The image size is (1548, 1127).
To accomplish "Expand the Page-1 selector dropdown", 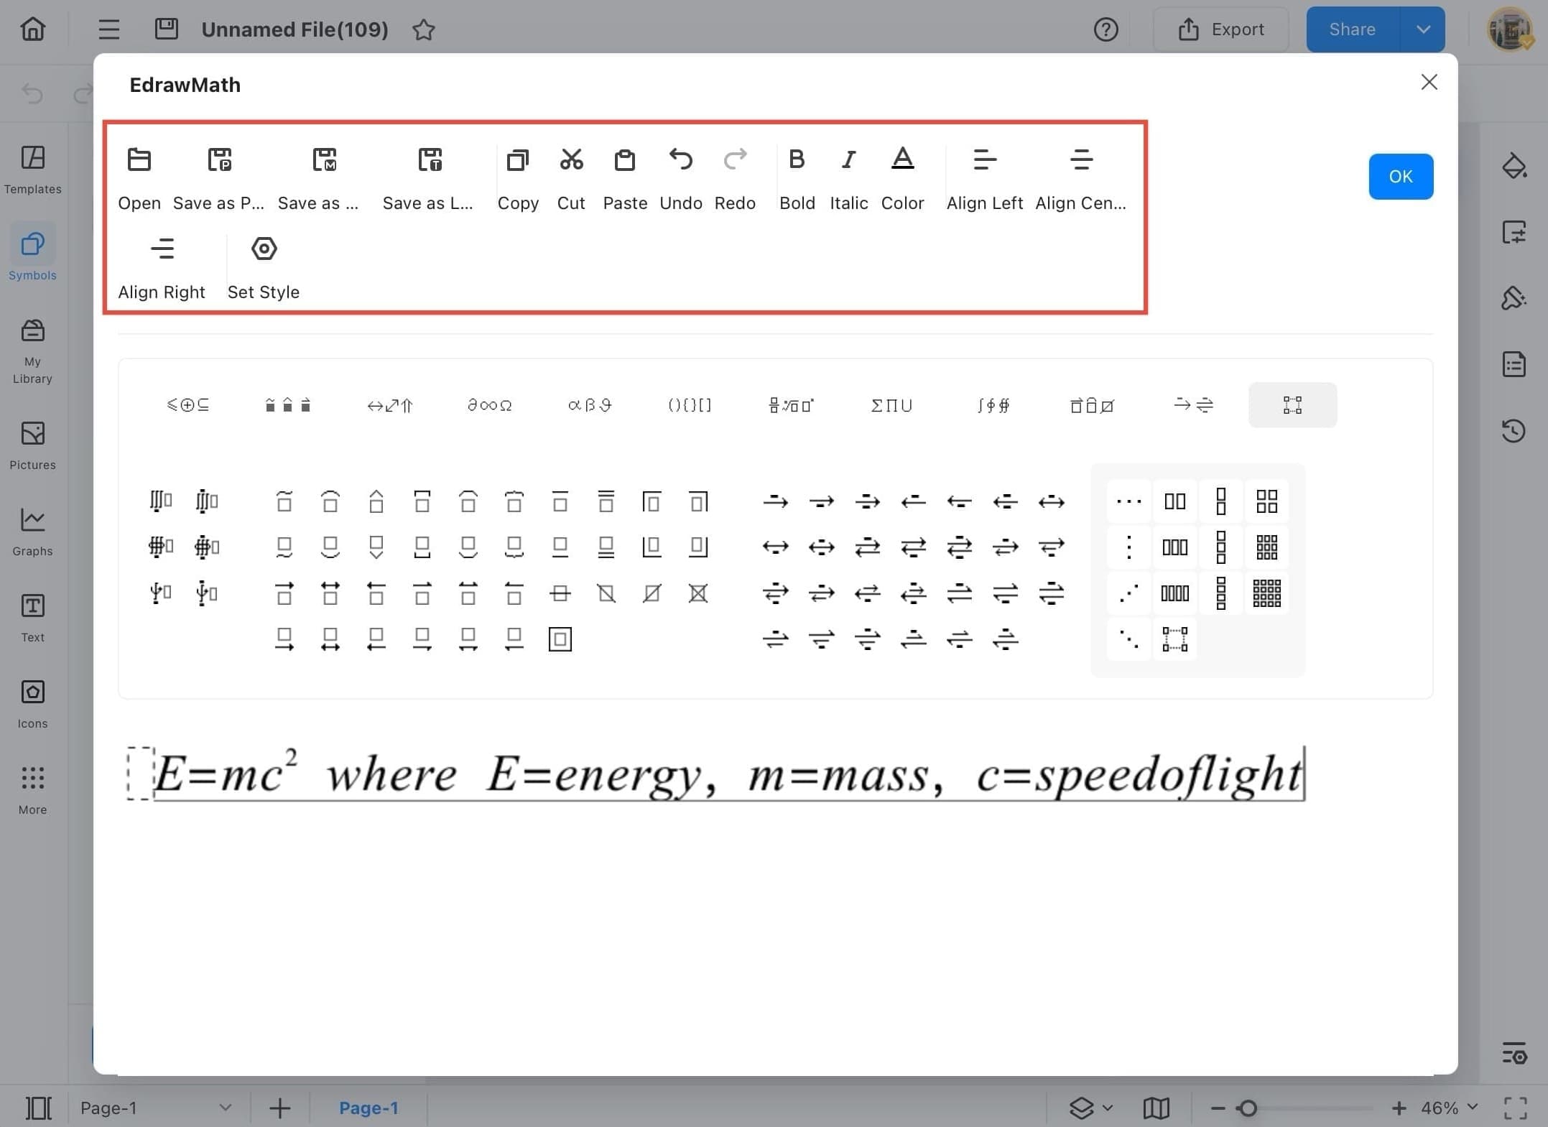I will click(x=226, y=1108).
